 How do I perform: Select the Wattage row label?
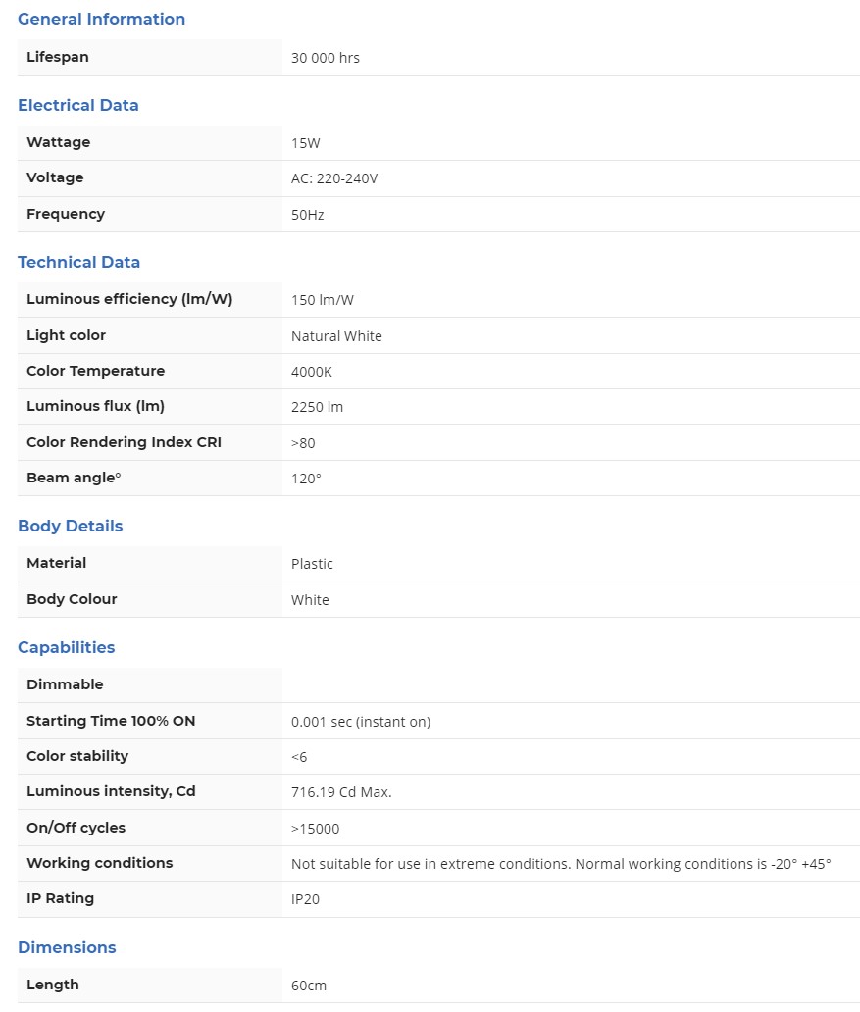pyautogui.click(x=58, y=142)
